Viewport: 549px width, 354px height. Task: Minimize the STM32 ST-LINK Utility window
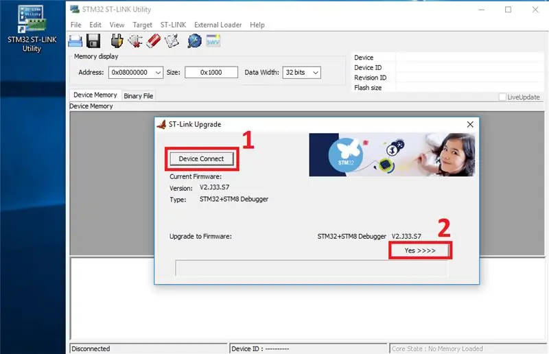[482, 10]
